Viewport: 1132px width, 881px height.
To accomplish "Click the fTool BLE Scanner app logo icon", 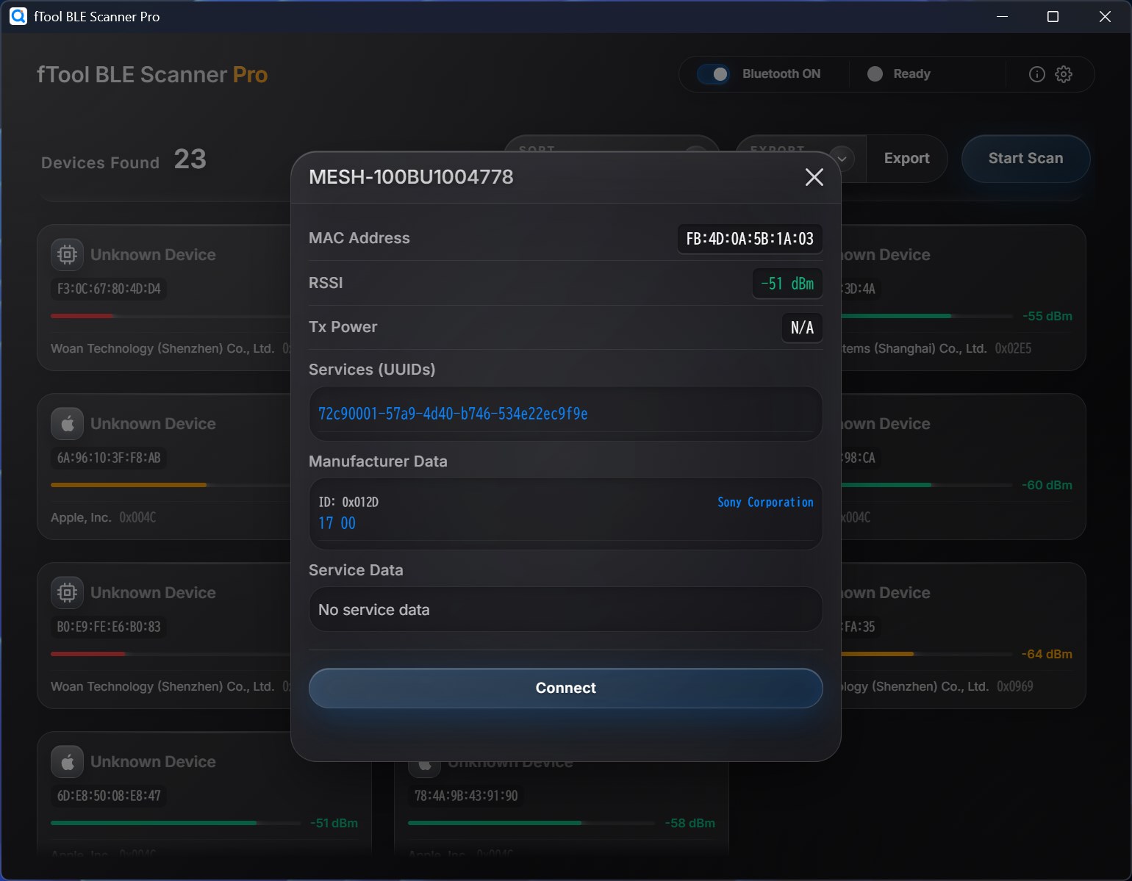I will tap(18, 16).
